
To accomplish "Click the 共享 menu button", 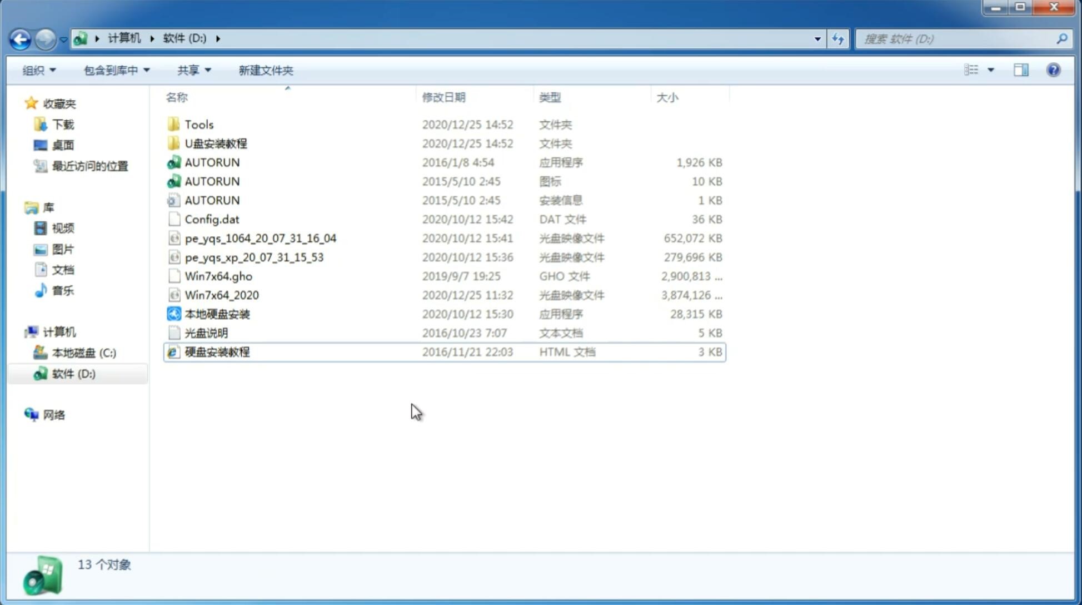I will 193,70.
